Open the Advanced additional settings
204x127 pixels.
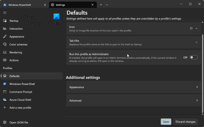(x=133, y=101)
